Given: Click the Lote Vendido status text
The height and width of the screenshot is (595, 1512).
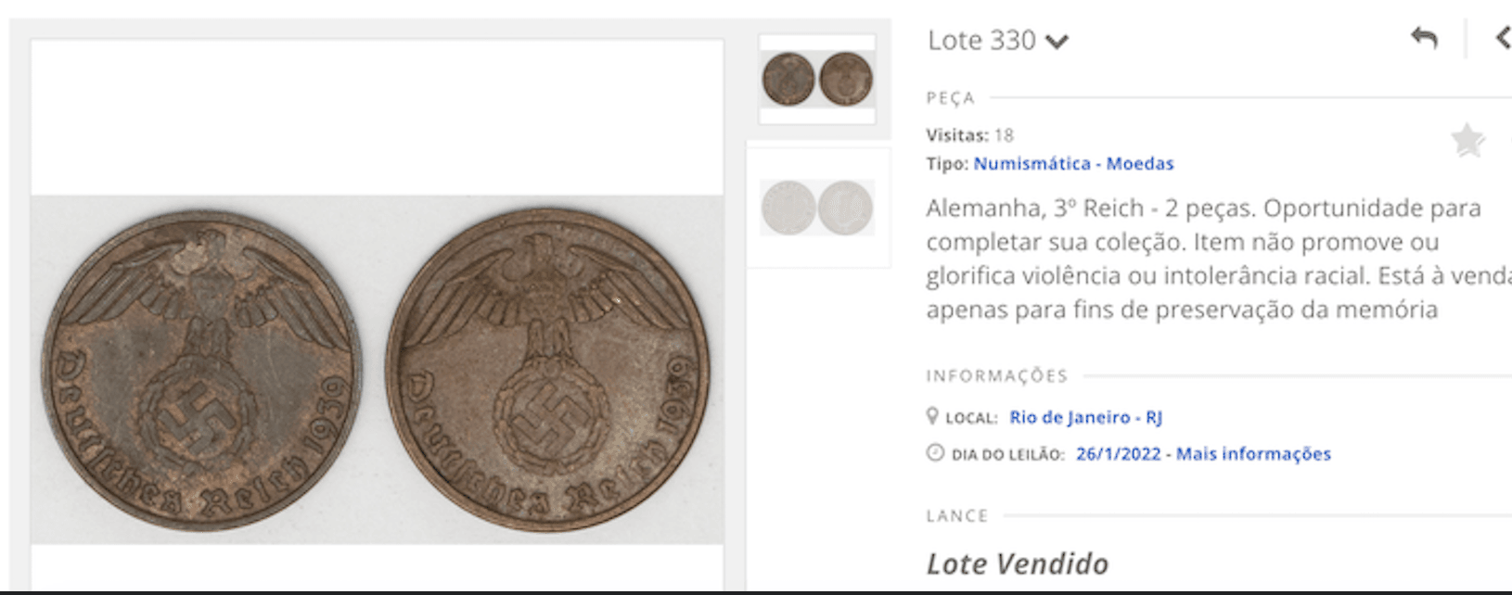Looking at the screenshot, I should point(1018,563).
